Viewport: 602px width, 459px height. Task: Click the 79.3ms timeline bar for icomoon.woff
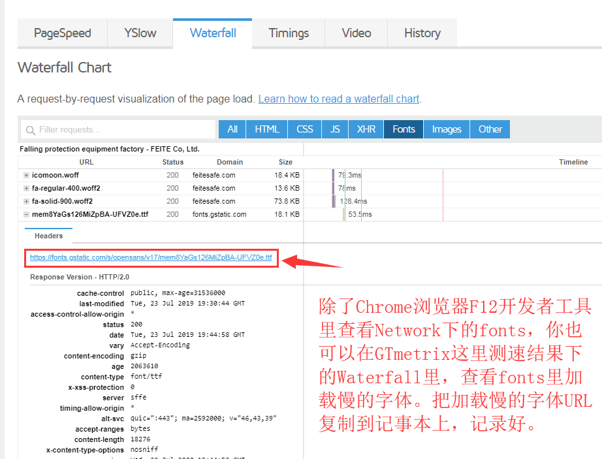(x=333, y=176)
